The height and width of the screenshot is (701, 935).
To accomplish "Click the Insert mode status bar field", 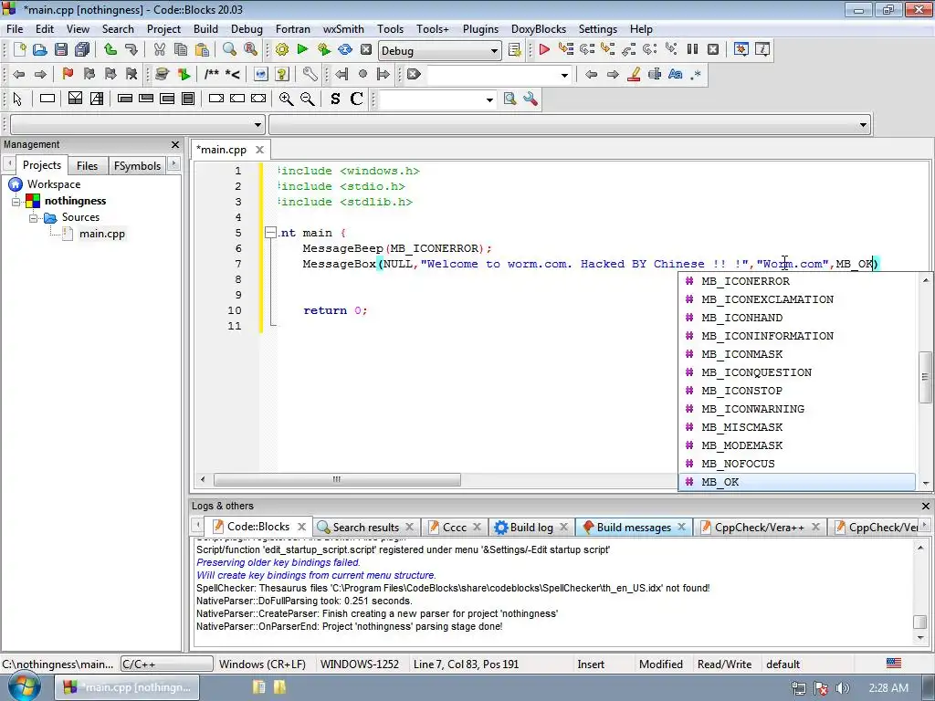I will (x=591, y=664).
